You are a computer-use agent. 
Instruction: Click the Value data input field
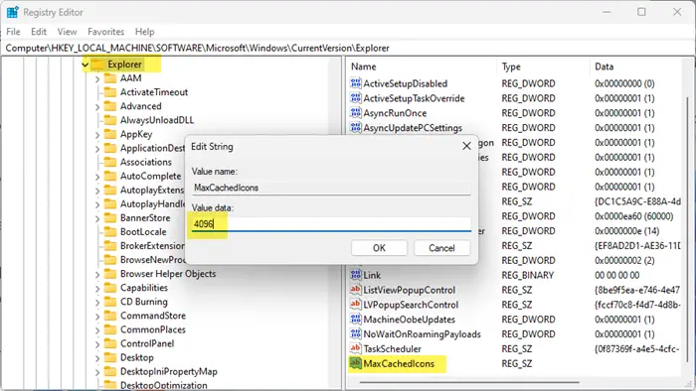(331, 224)
